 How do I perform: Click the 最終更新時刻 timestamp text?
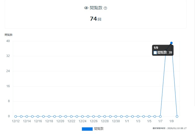(169, 128)
